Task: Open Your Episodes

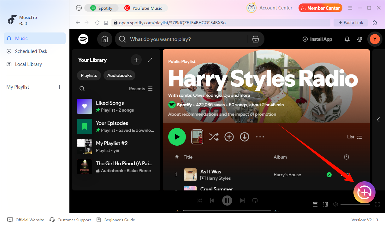Action: click(116, 126)
